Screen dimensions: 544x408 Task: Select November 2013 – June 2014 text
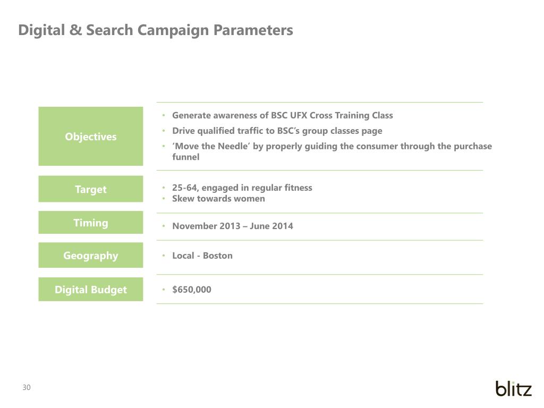point(233,226)
